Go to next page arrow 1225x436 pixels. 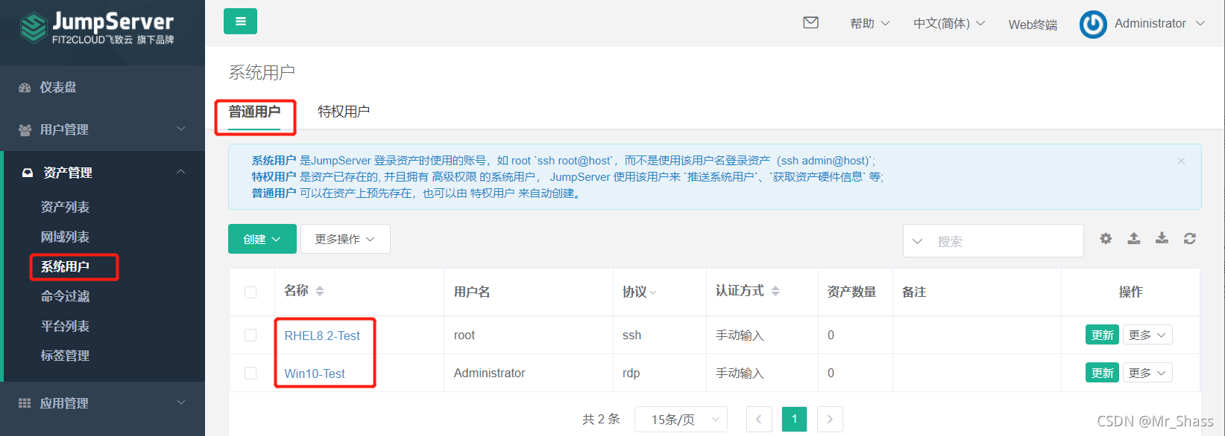click(830, 420)
